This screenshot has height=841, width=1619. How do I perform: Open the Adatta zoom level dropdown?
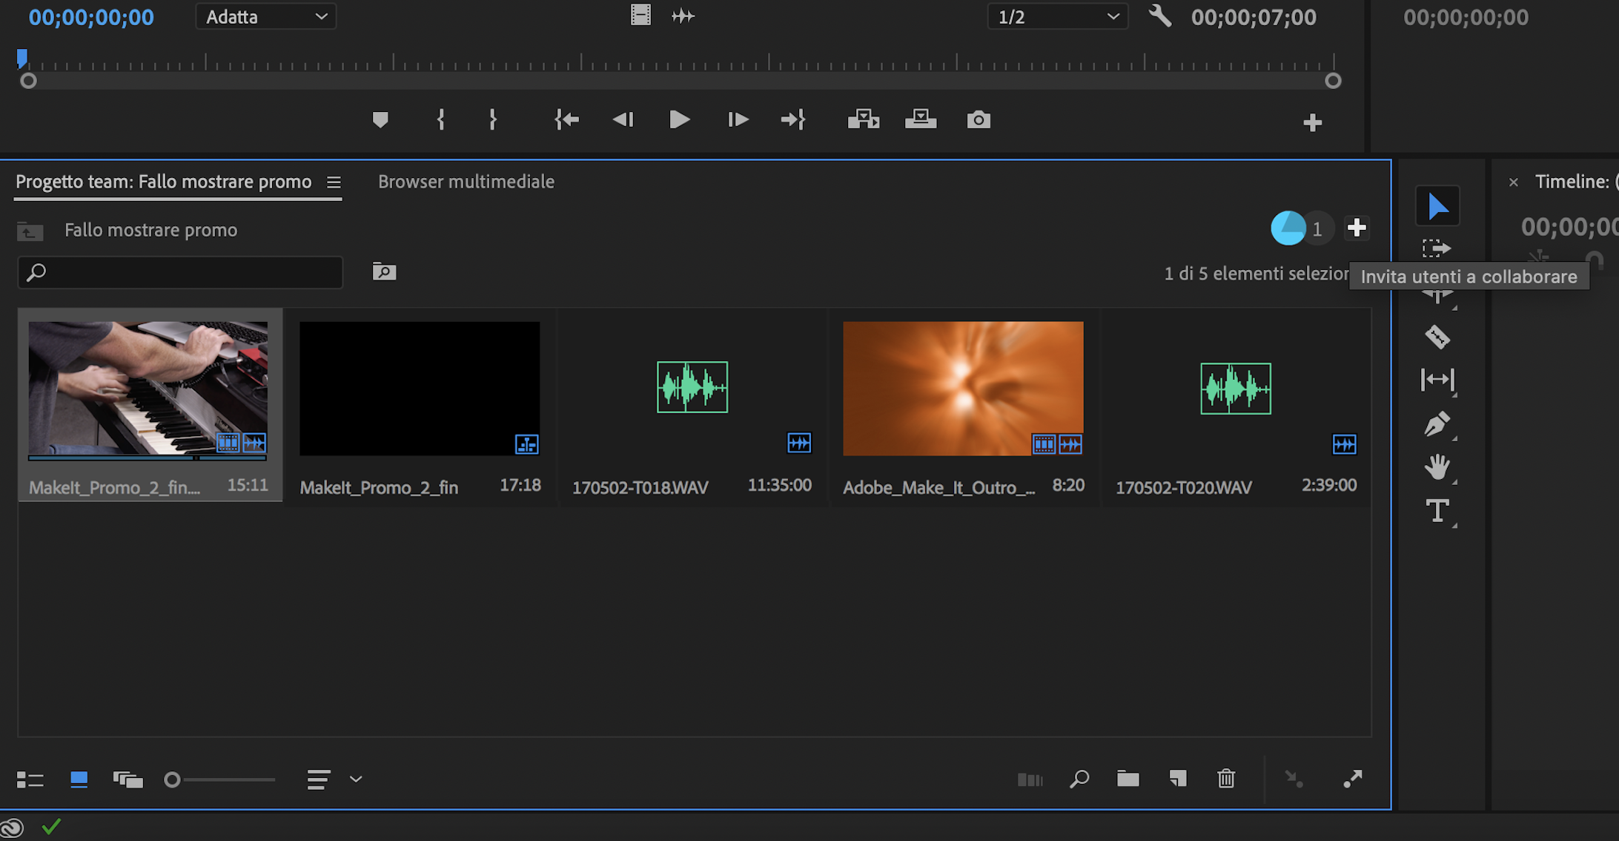[x=265, y=17]
